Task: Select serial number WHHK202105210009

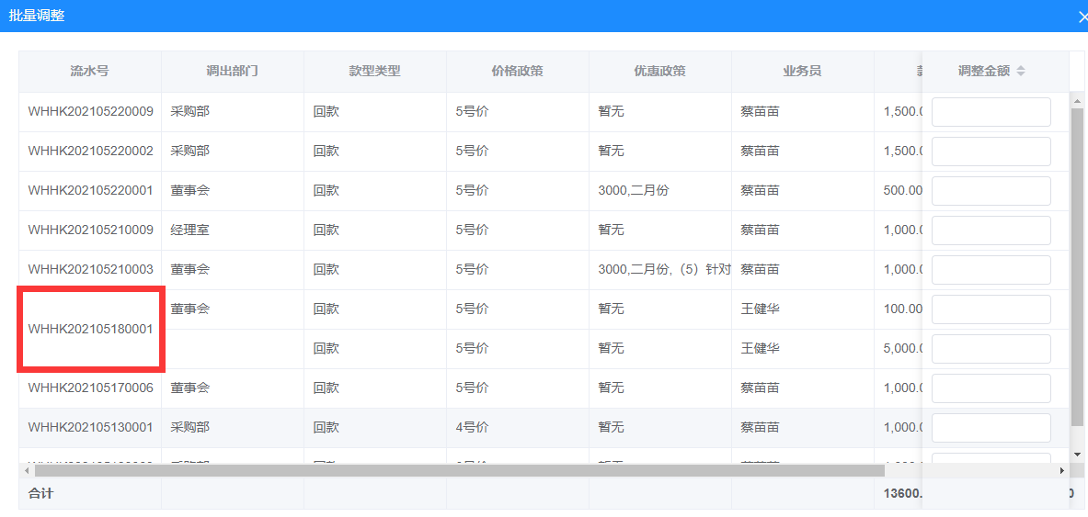Action: tap(90, 230)
